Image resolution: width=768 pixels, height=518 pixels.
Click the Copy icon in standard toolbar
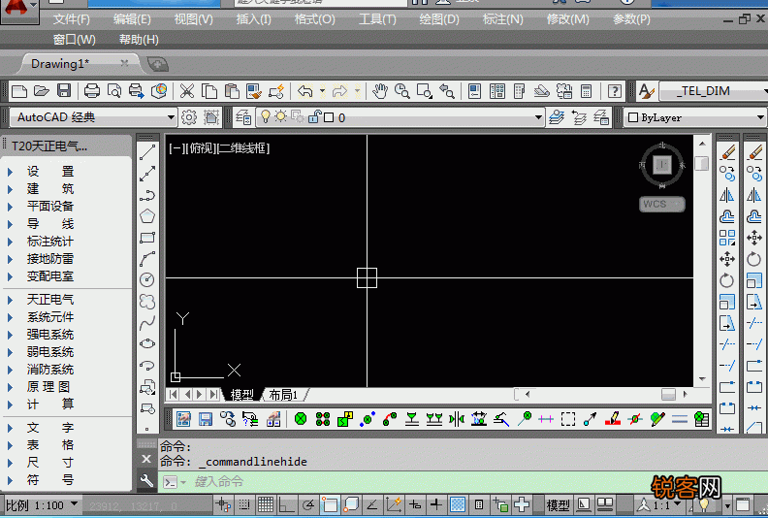coord(209,91)
